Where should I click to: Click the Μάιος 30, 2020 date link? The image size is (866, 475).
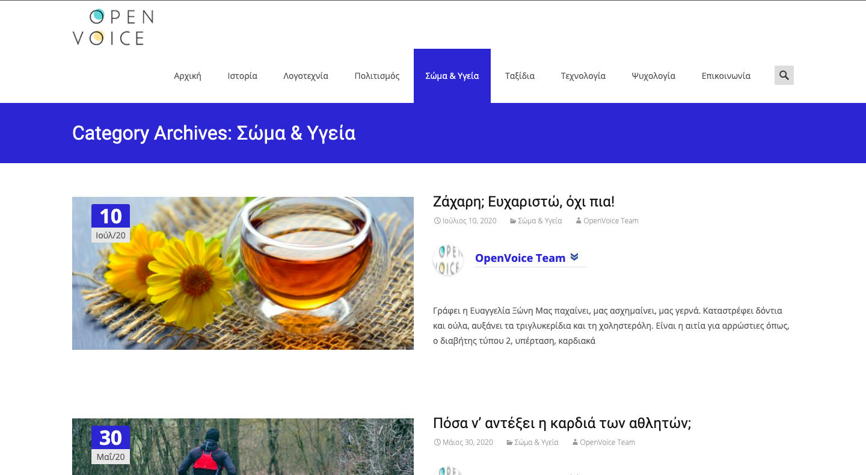pyautogui.click(x=467, y=442)
